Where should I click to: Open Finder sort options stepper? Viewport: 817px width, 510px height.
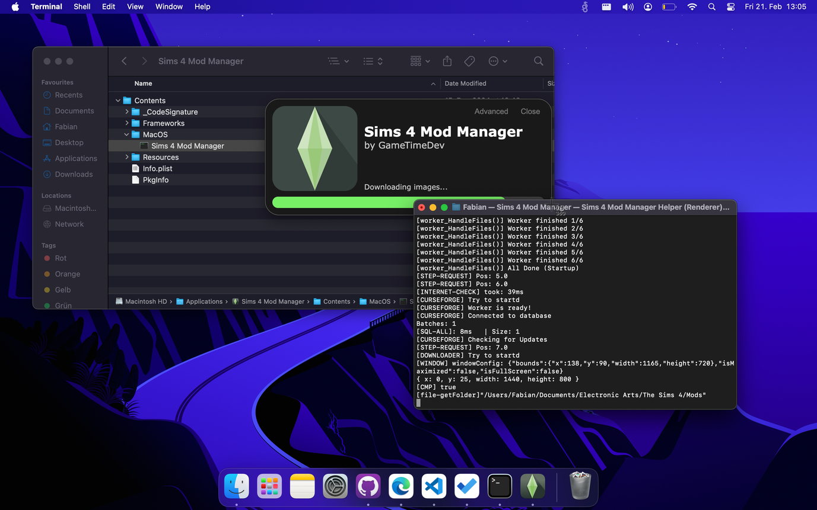tap(373, 61)
